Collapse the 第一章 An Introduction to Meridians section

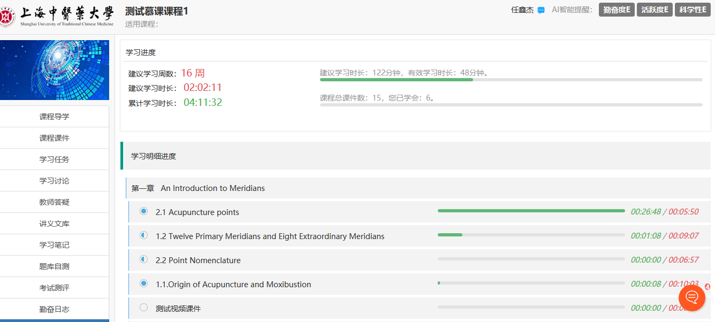click(x=198, y=188)
